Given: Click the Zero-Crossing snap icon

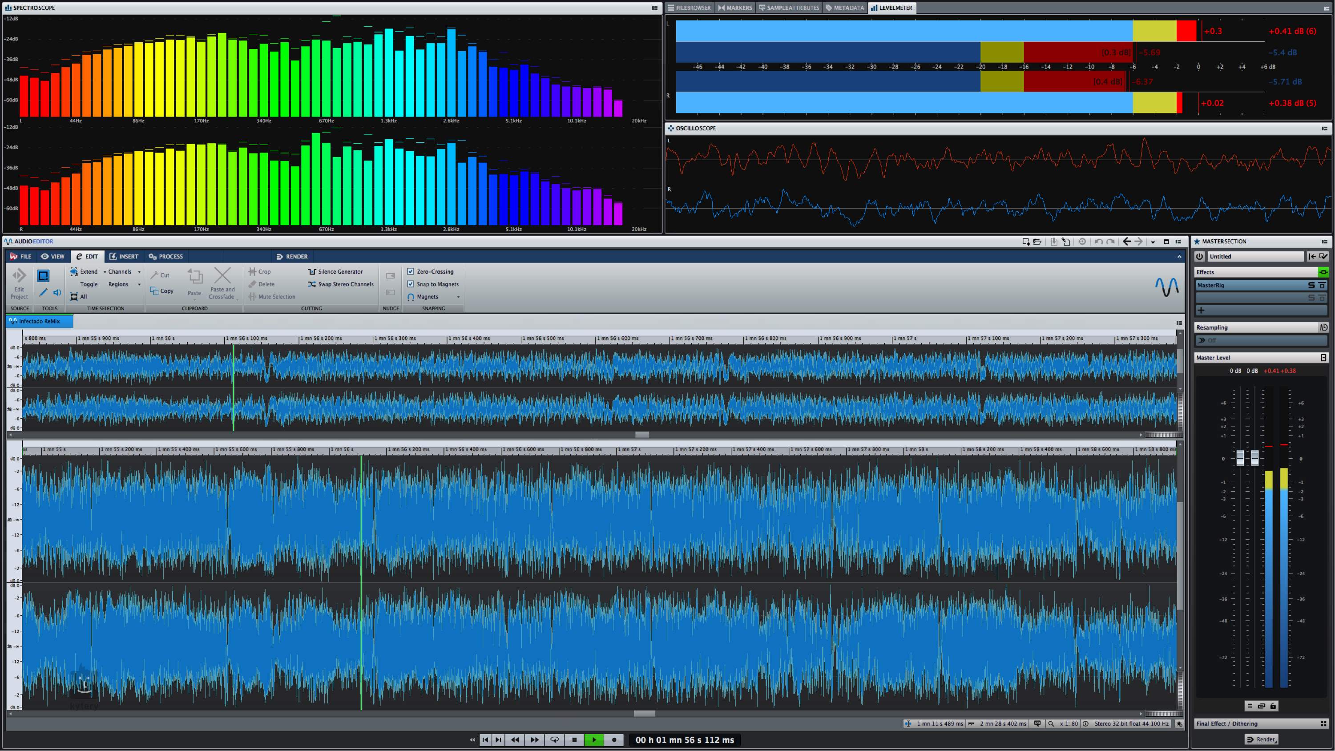Looking at the screenshot, I should (411, 271).
